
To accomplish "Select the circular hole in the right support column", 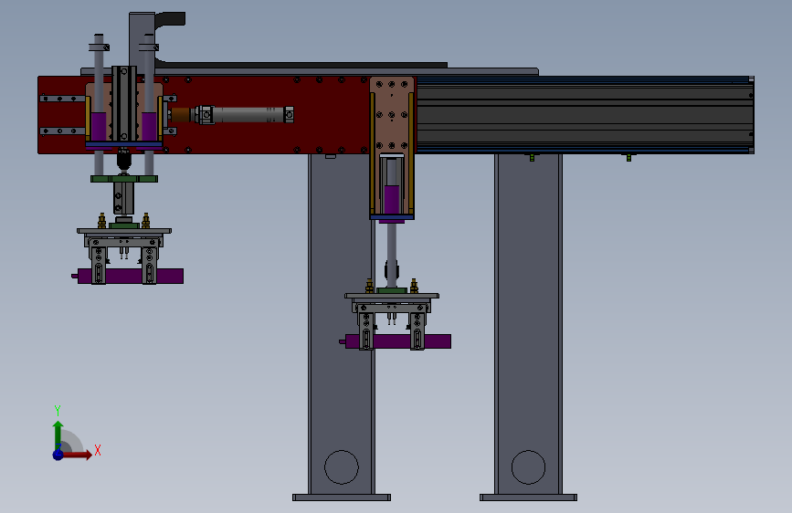I will pos(528,467).
